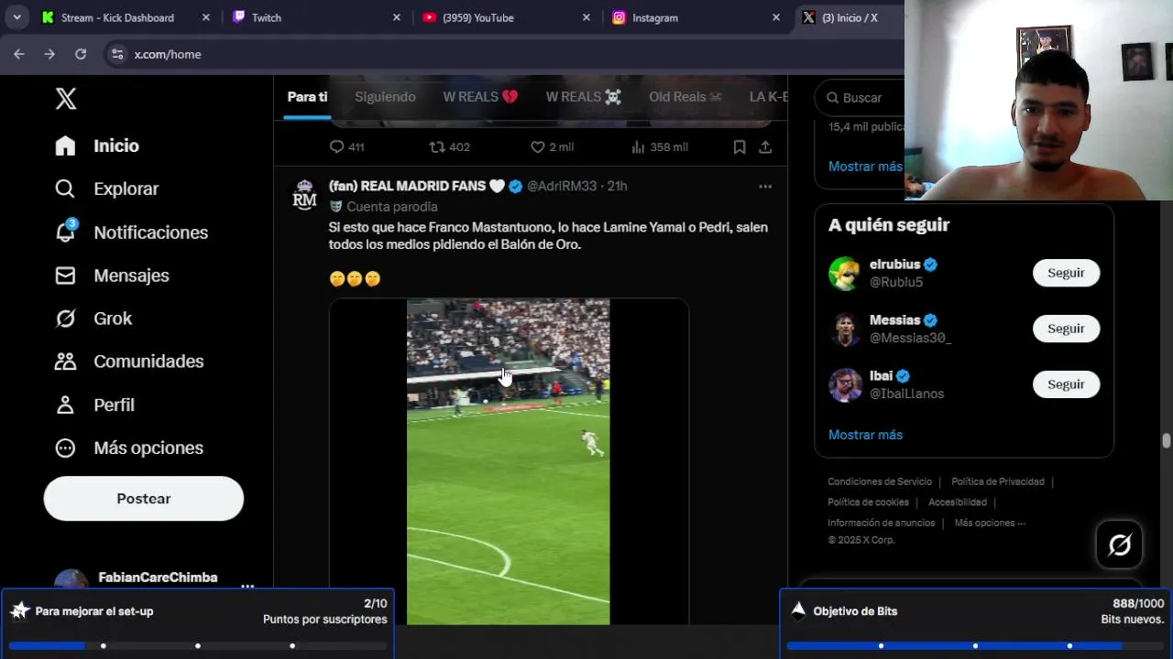1173x659 pixels.
Task: Click Cuenta parodia label
Action: tap(391, 207)
